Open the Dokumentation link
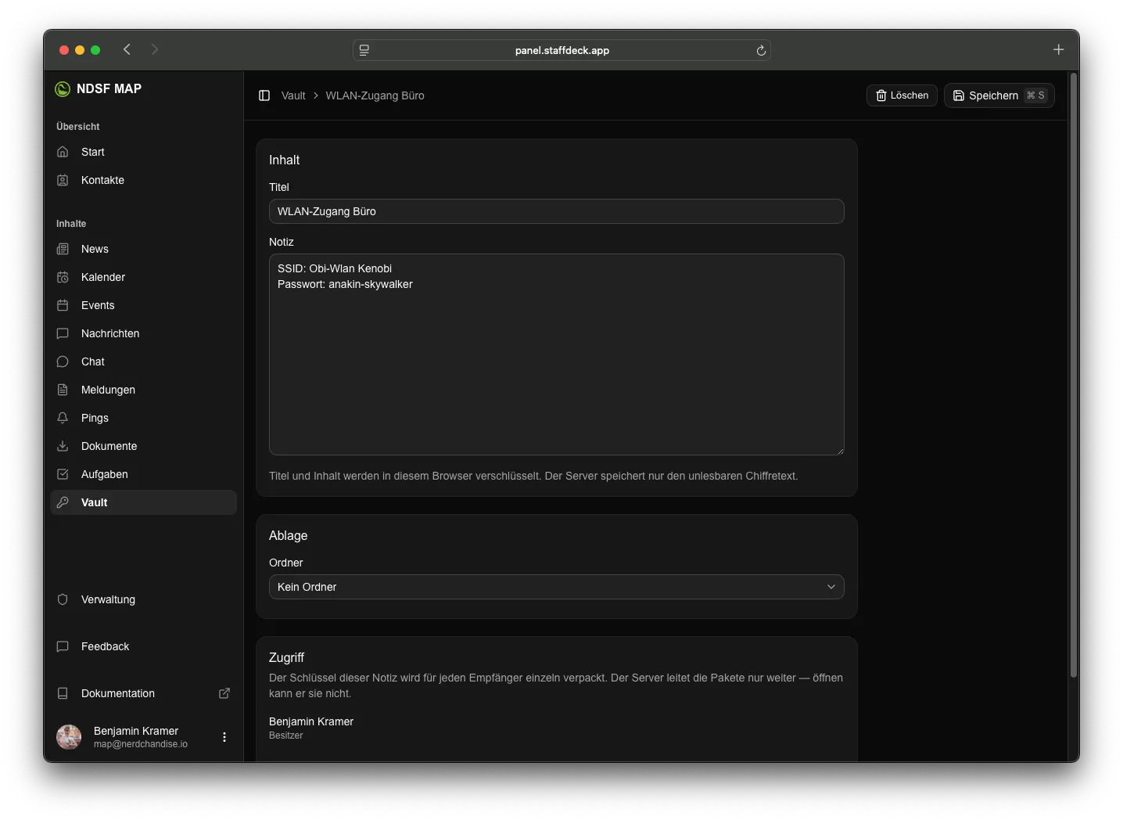 143,693
